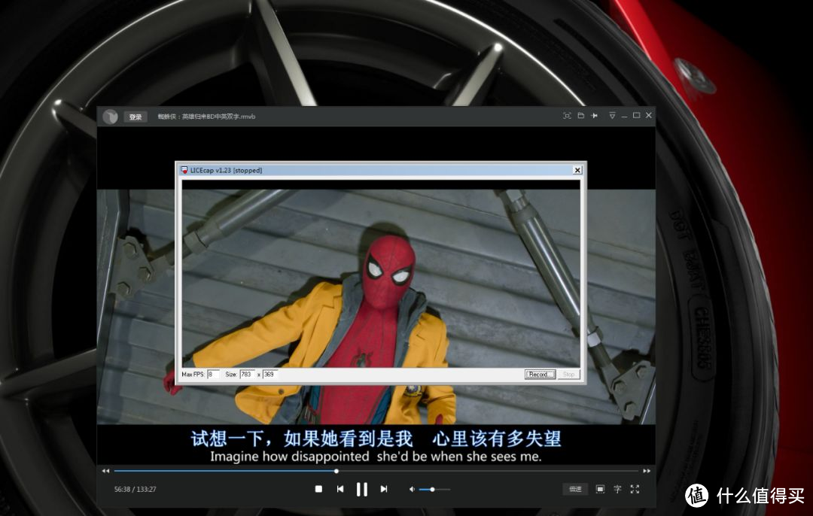813x516 pixels.
Task: Click the 登录 login button
Action: (x=135, y=117)
